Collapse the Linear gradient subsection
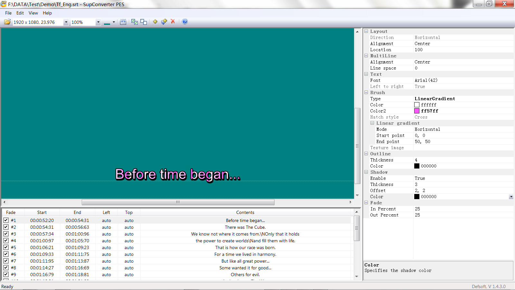 [372, 123]
